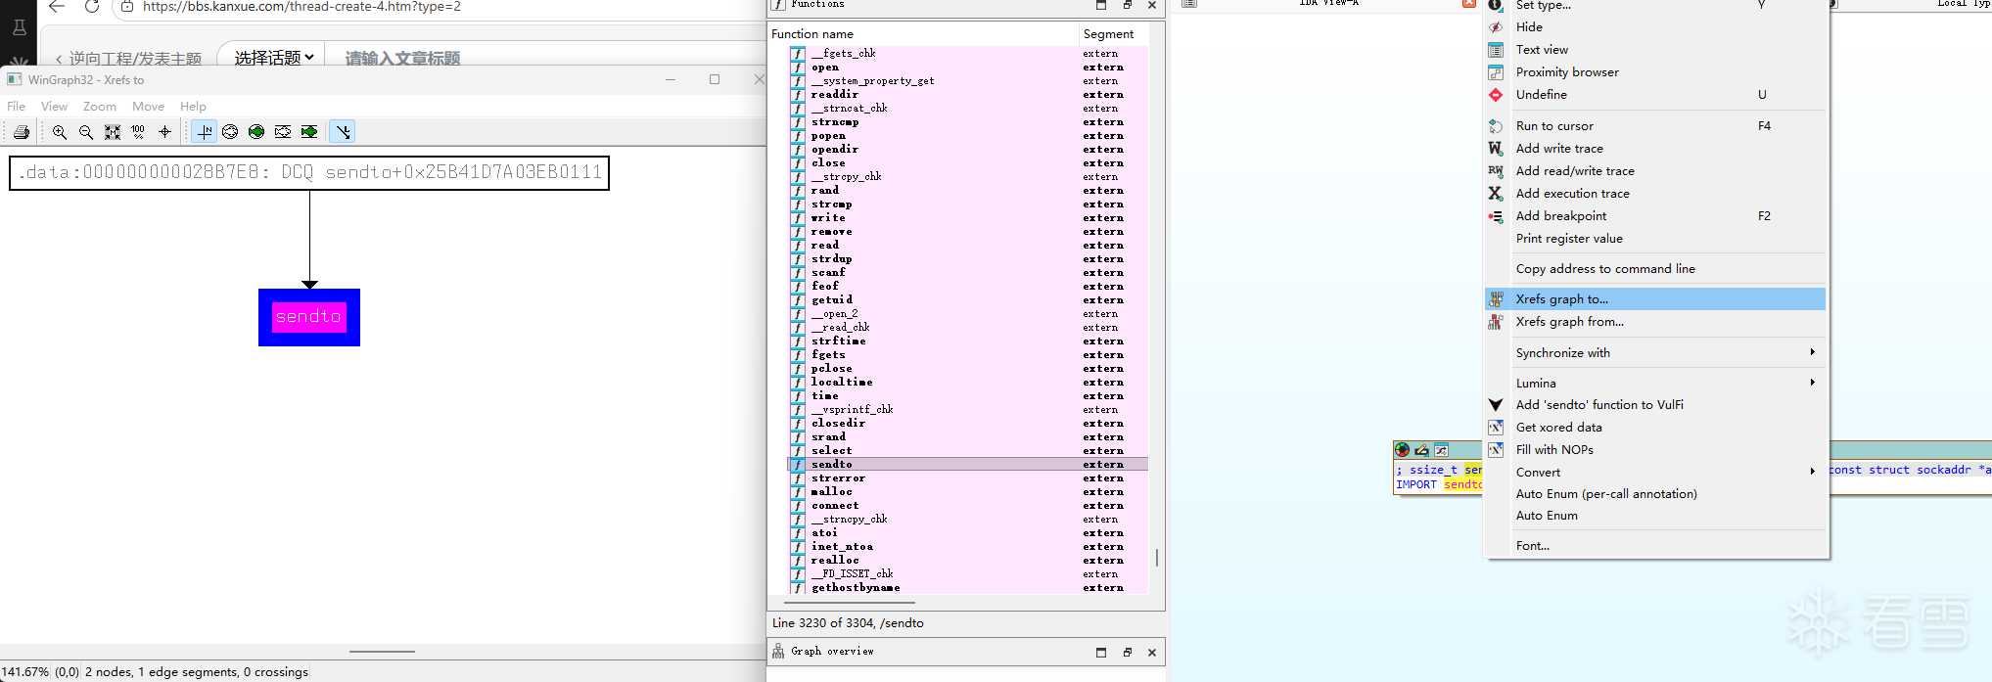Screen dimensions: 1992x682
Task: Choose Print register value
Action: 1656,239
